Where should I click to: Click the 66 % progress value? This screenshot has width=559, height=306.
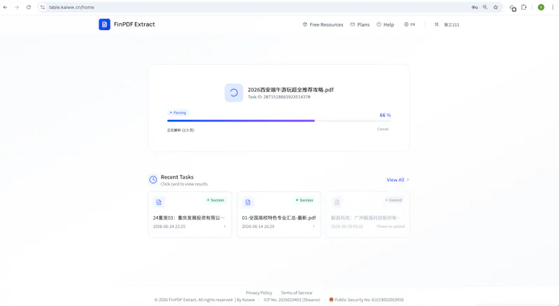click(385, 115)
